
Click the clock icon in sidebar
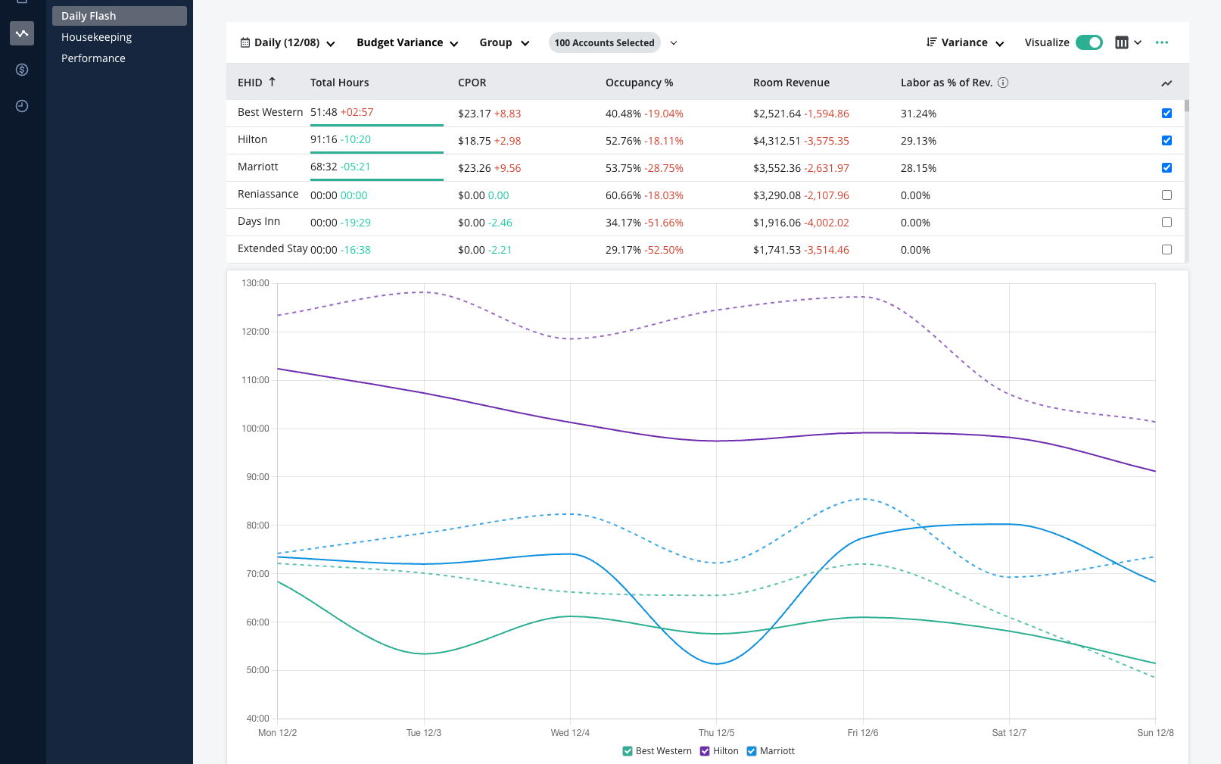(x=22, y=106)
